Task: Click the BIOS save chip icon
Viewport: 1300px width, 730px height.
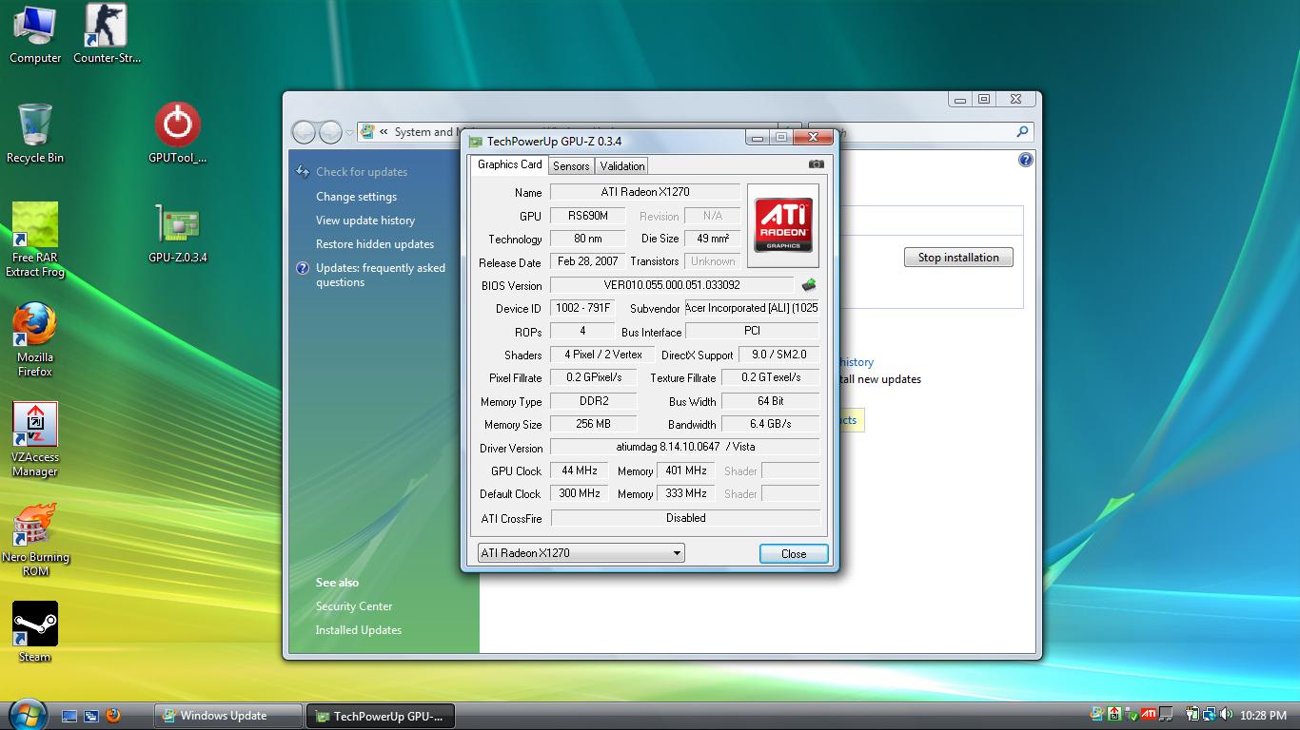Action: pos(809,284)
